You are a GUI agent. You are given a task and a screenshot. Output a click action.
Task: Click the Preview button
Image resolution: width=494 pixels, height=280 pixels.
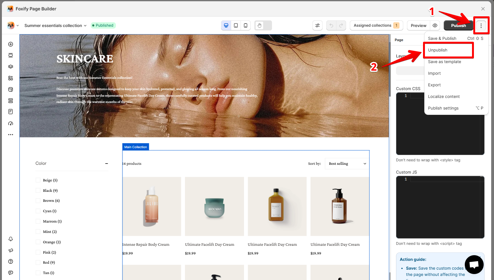click(x=419, y=25)
